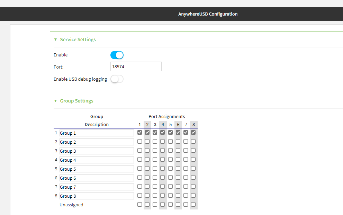Assign port 5 to Group 5

pos(170,168)
